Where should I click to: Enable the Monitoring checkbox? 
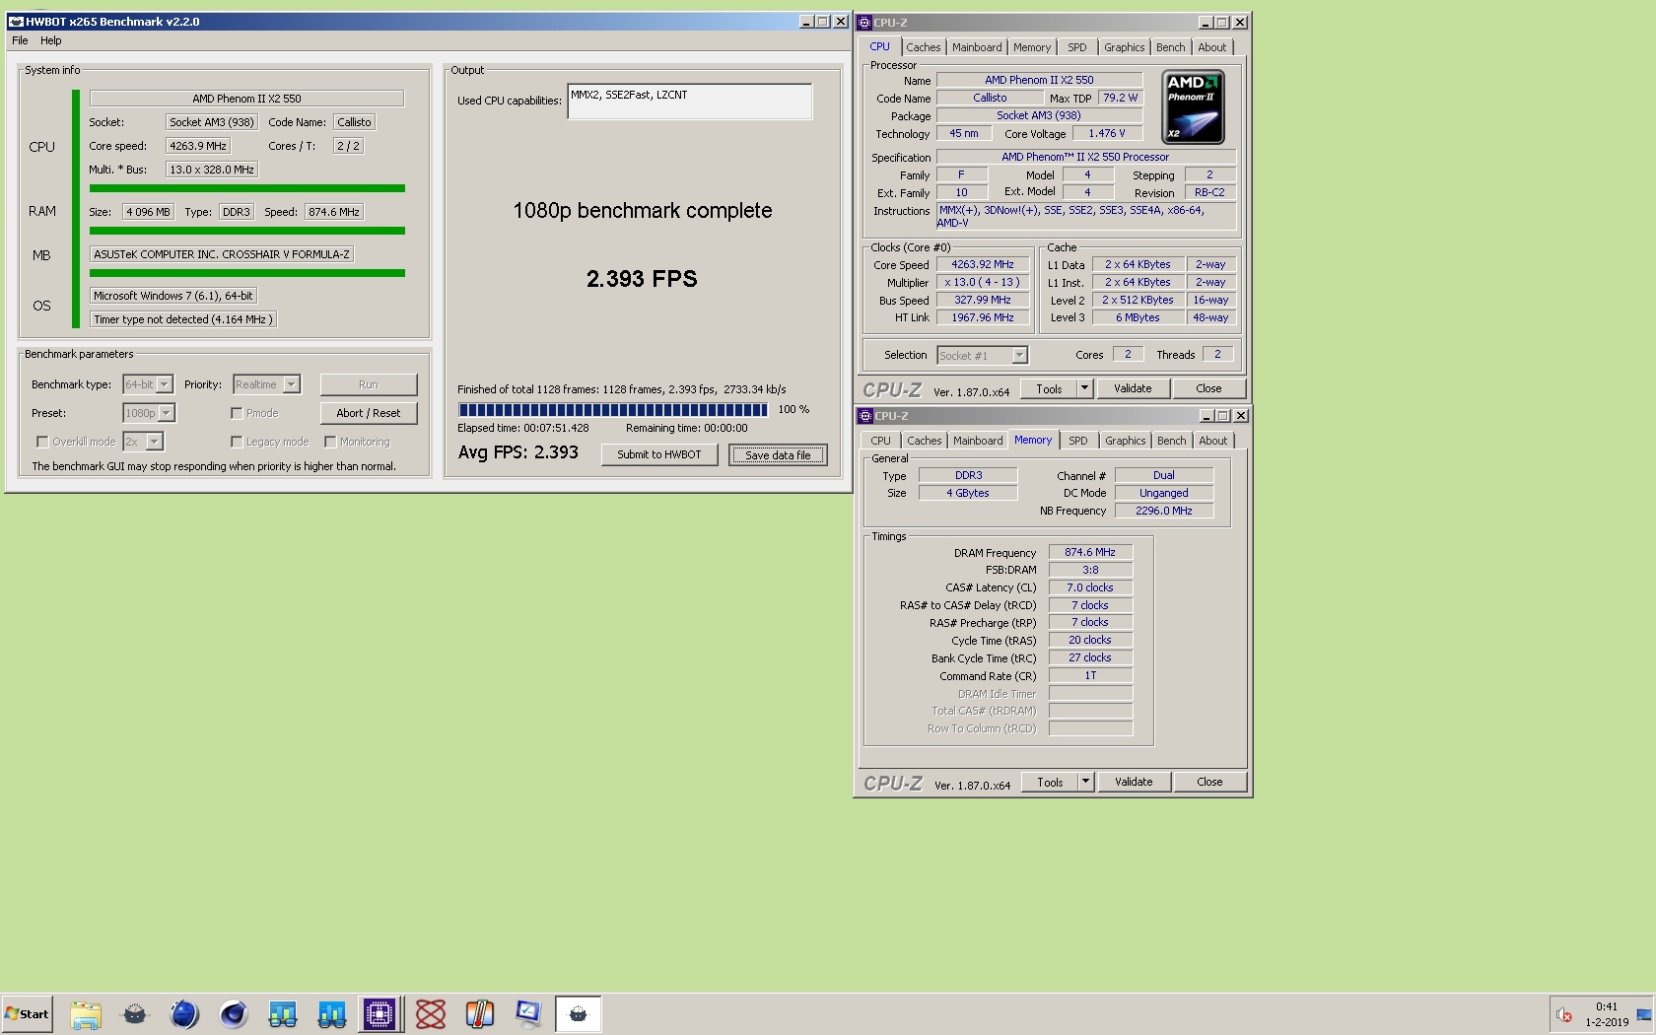pyautogui.click(x=330, y=442)
